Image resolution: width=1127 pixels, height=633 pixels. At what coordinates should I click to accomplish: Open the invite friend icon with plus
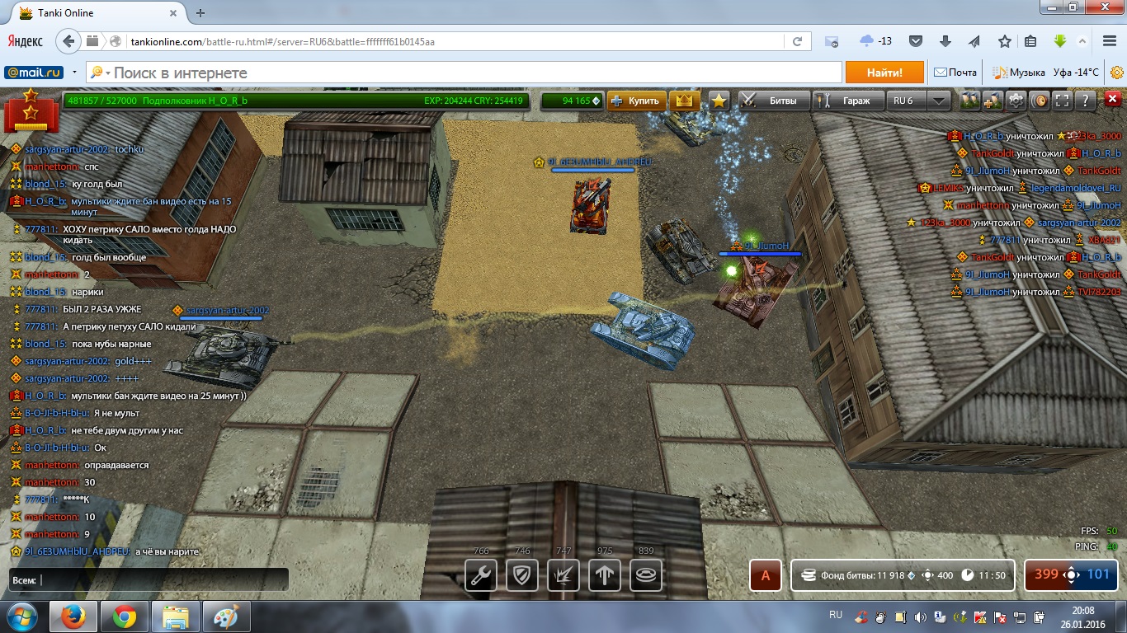(993, 101)
